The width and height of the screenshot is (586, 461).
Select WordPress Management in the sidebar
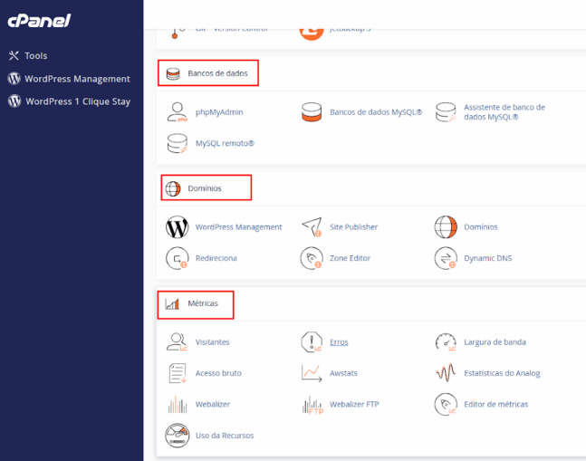tap(77, 79)
